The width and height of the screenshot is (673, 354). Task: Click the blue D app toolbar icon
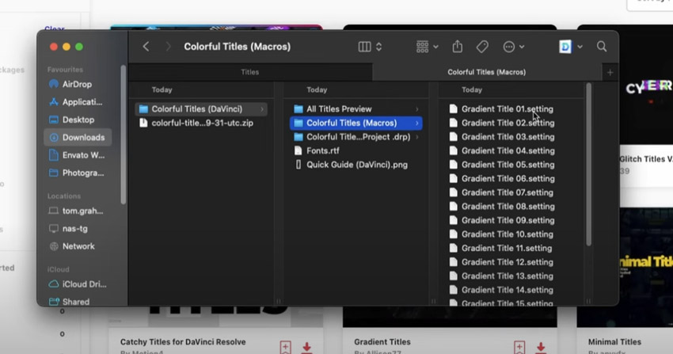pyautogui.click(x=565, y=47)
